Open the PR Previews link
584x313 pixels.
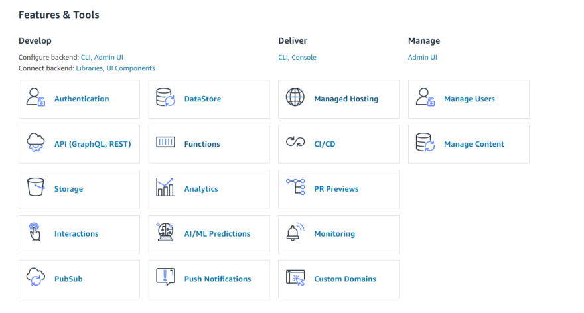coord(336,189)
